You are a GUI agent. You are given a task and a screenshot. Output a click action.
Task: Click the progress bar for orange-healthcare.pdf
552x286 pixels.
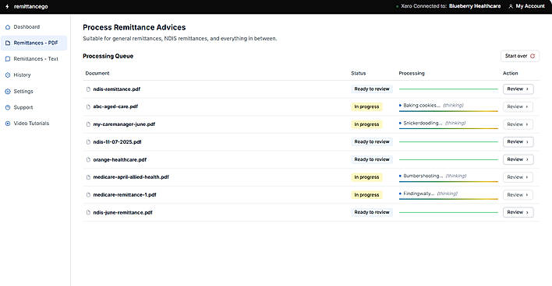(448, 159)
